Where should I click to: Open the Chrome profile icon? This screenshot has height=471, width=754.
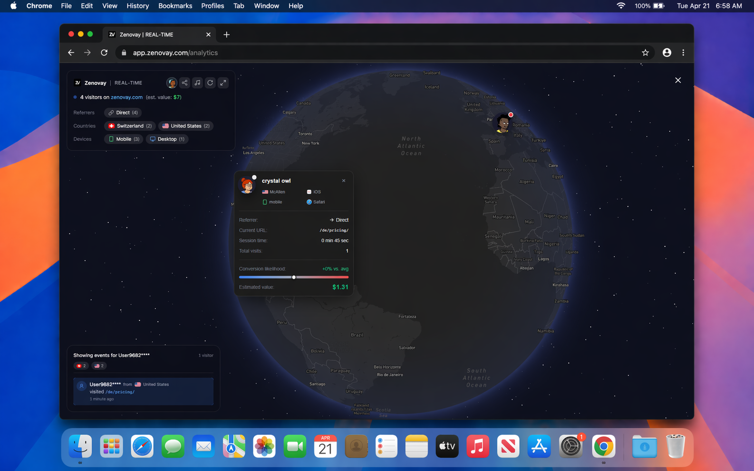point(667,53)
